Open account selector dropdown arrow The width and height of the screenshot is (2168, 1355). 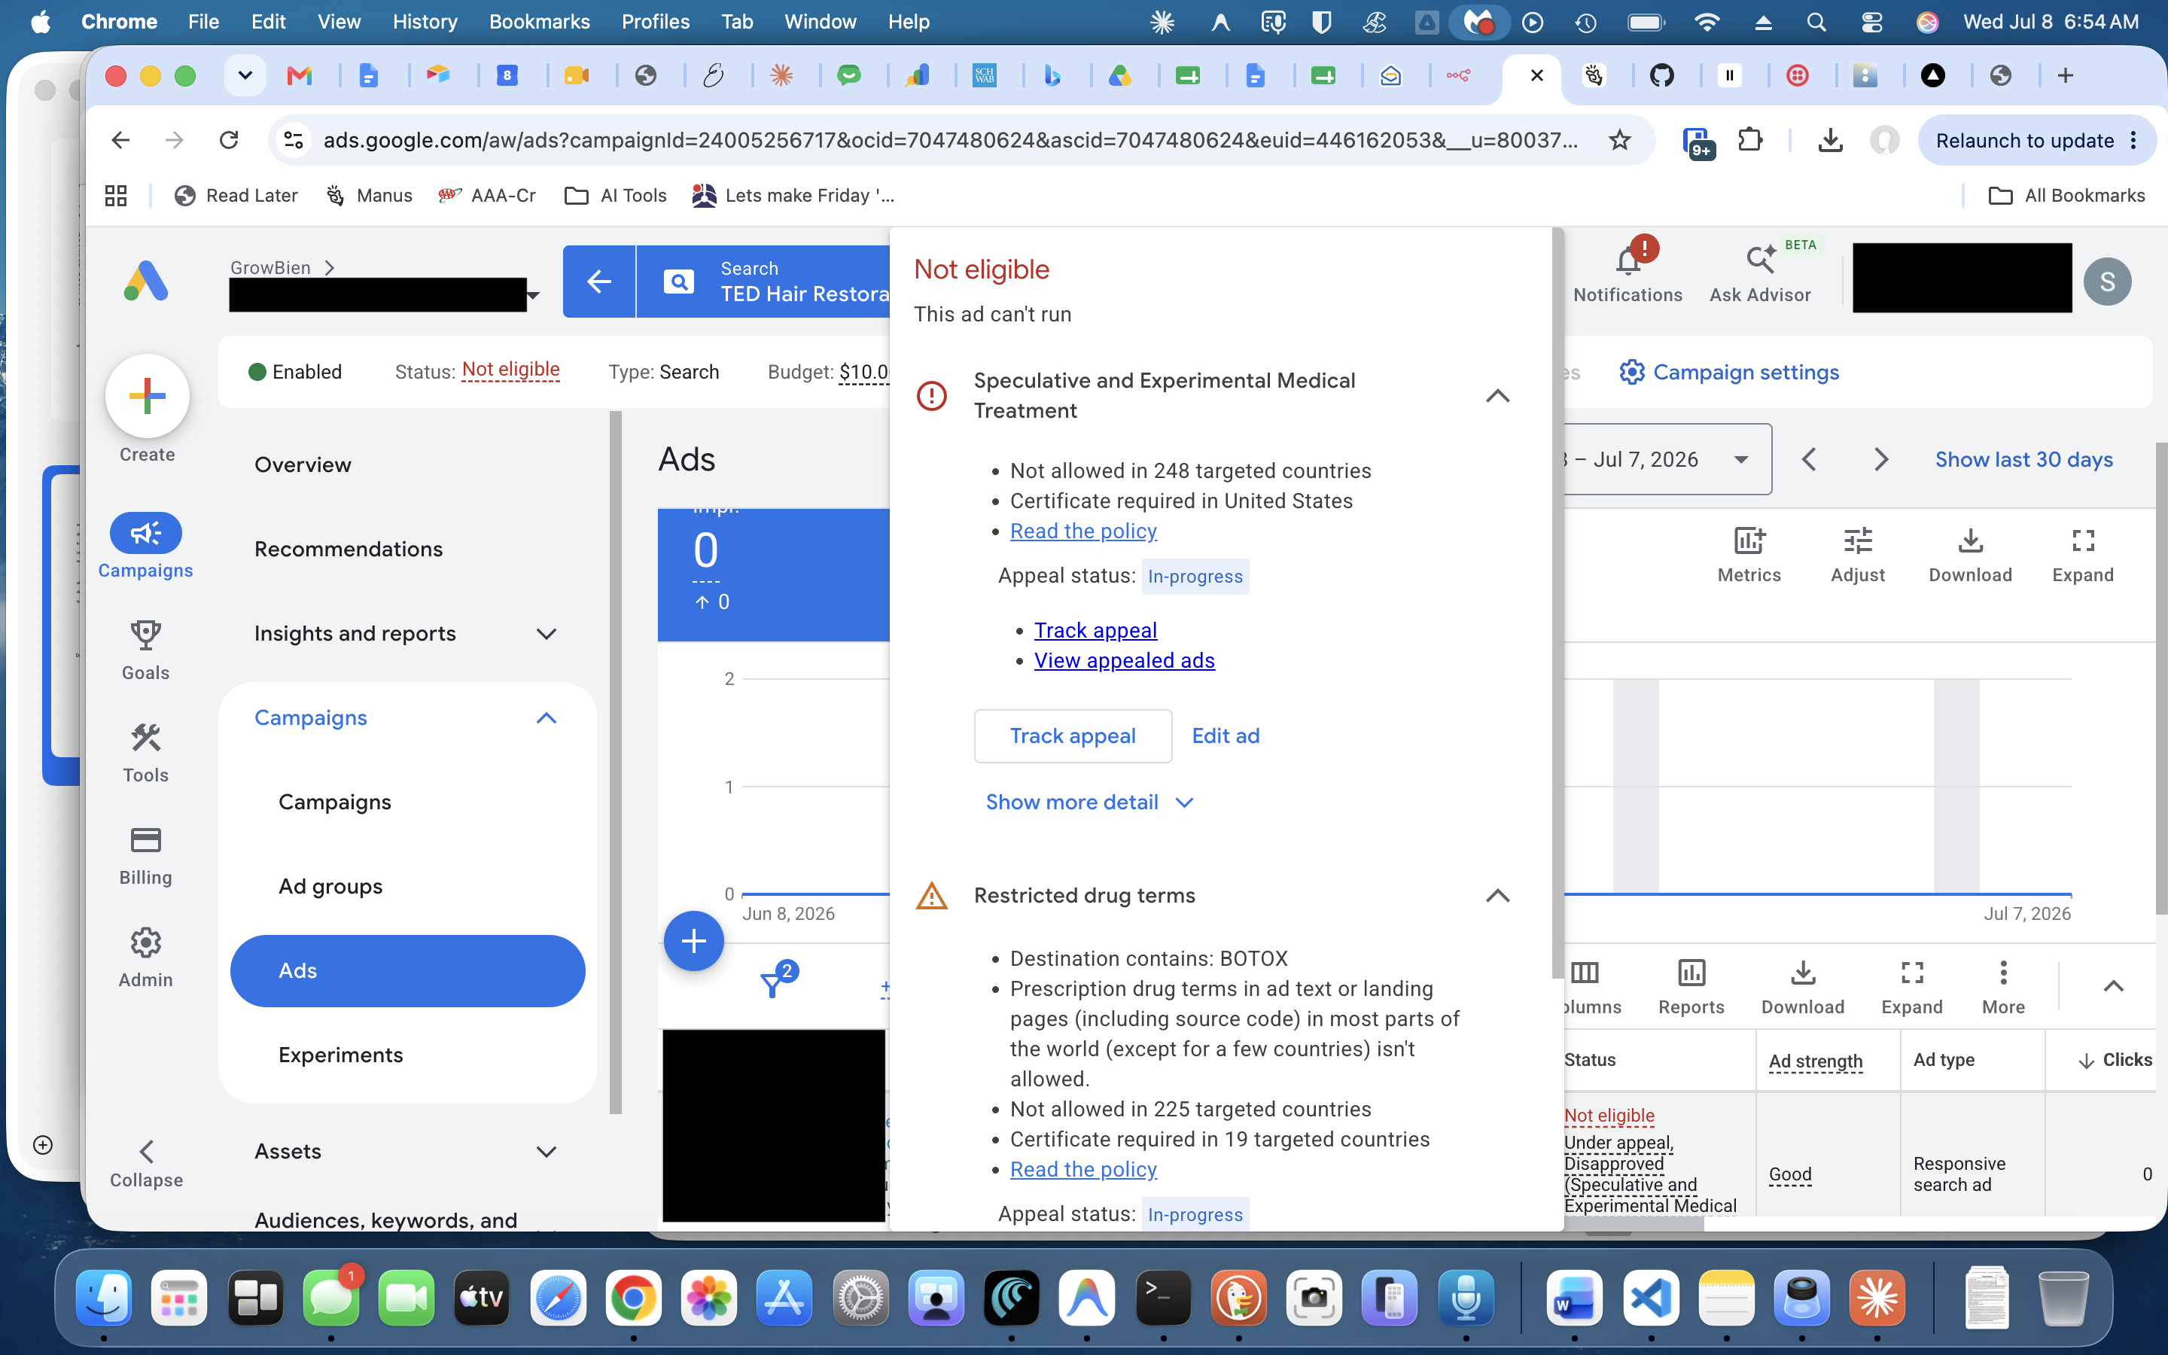tap(534, 295)
